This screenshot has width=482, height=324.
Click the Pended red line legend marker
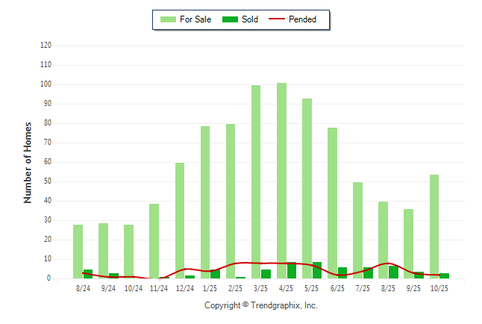coord(276,19)
